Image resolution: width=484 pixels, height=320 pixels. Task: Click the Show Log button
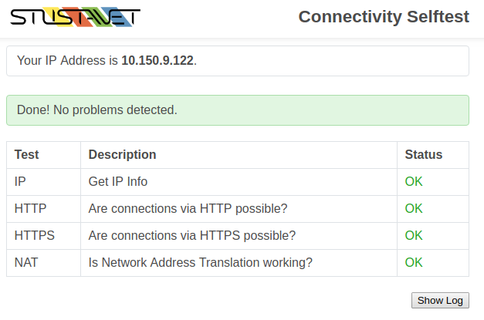click(x=440, y=300)
